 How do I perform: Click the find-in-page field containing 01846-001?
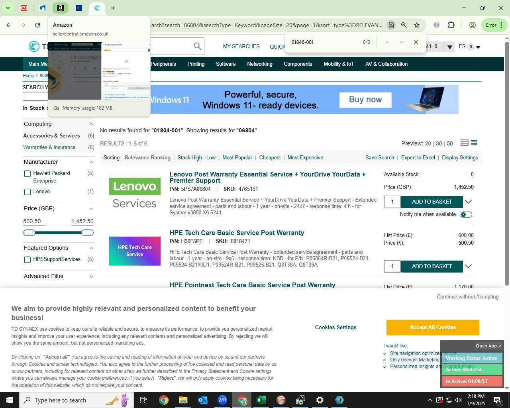(x=325, y=42)
